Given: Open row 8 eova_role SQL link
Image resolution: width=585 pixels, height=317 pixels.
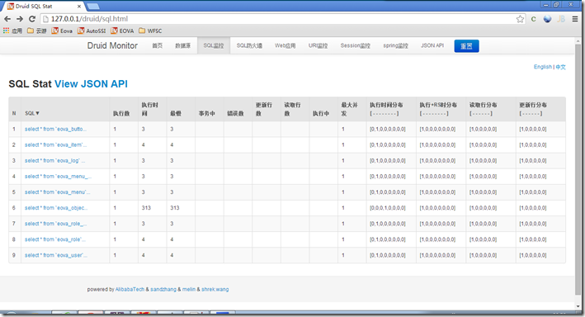Looking at the screenshot, I should click(54, 239).
